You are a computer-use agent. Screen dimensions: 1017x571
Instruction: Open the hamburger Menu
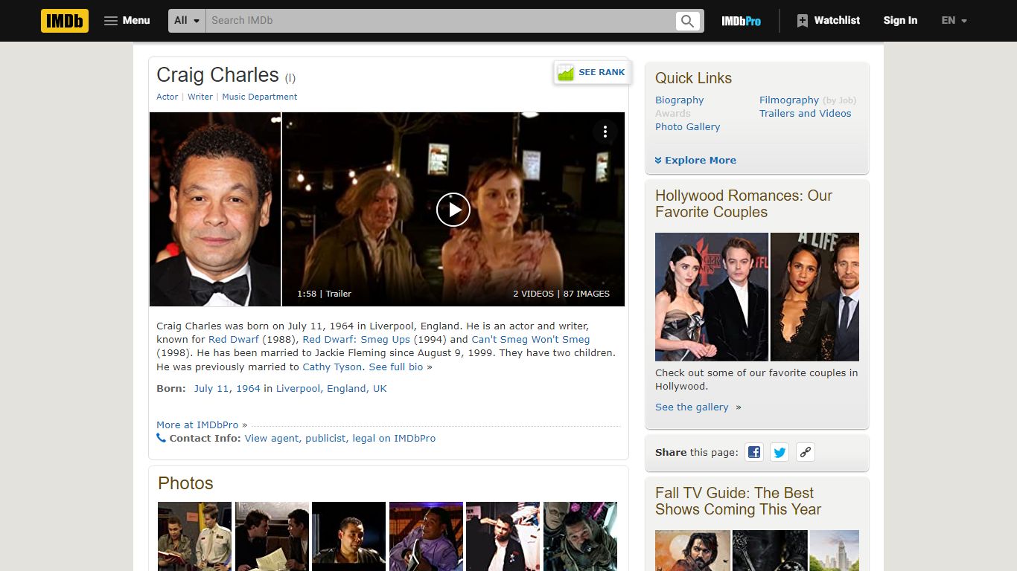point(127,21)
